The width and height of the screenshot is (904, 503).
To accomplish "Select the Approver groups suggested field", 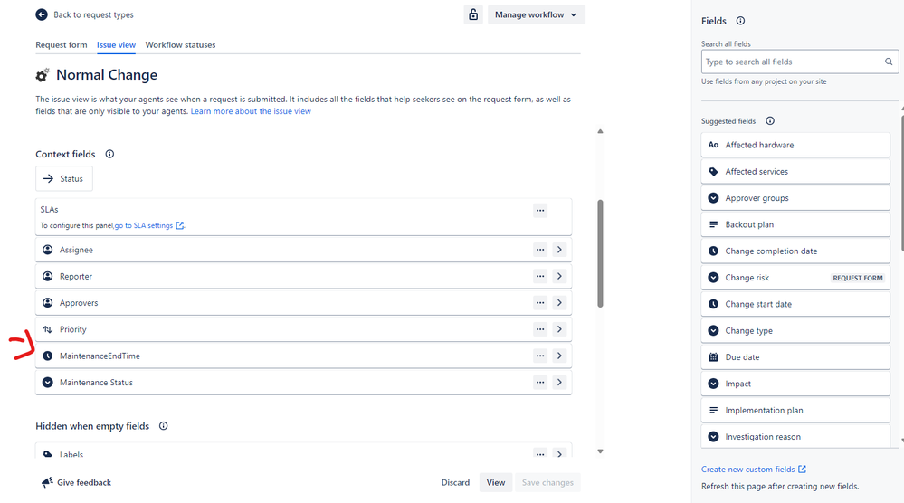I will [x=795, y=197].
